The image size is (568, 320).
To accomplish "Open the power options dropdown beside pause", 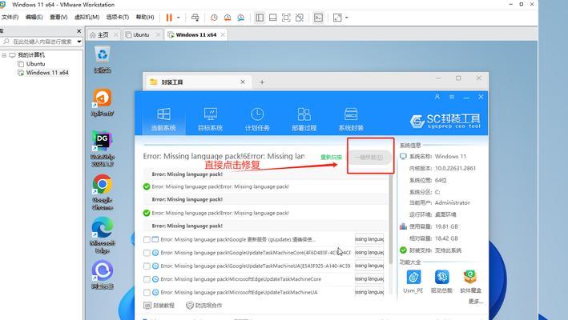I will click(178, 18).
